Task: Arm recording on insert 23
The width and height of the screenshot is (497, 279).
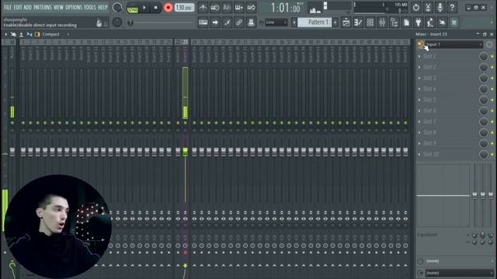Action: [185, 253]
